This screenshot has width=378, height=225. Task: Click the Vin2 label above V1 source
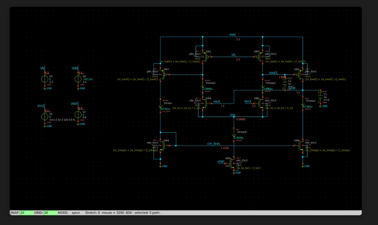41,106
